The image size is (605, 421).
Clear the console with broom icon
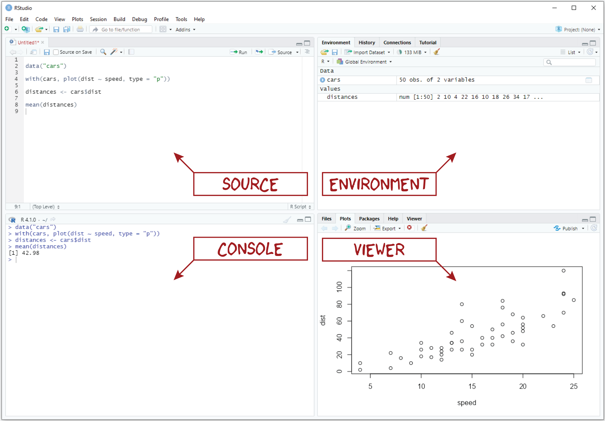(x=287, y=219)
